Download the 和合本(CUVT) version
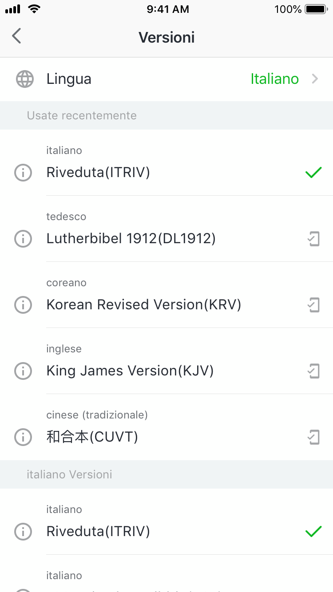Image resolution: width=333 pixels, height=592 pixels. point(313,437)
